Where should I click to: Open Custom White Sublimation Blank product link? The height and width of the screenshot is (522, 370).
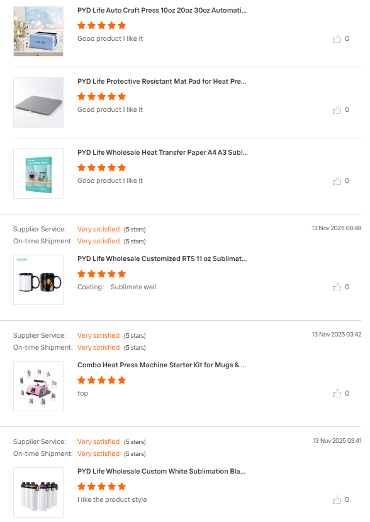[161, 472]
